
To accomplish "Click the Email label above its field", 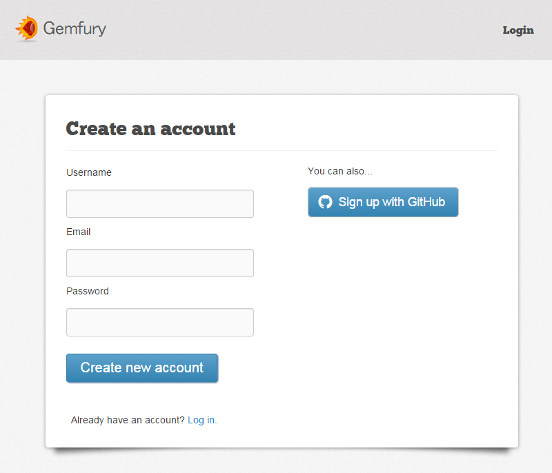I will tap(78, 232).
